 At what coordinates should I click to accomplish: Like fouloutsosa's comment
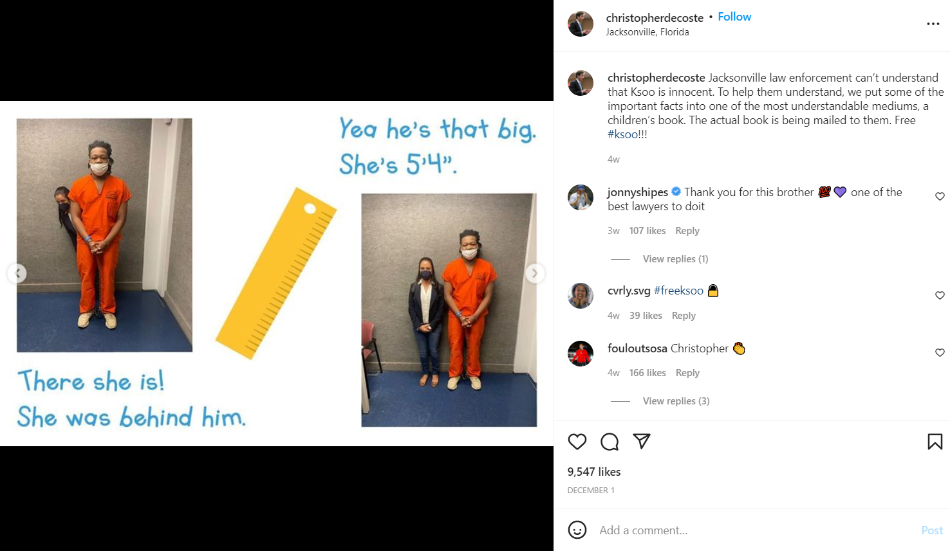pyautogui.click(x=940, y=353)
